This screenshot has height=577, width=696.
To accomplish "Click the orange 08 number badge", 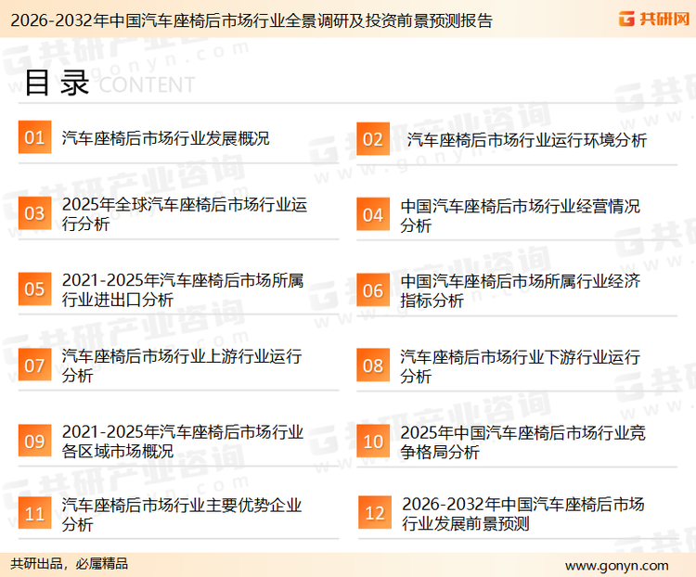I will (x=373, y=365).
